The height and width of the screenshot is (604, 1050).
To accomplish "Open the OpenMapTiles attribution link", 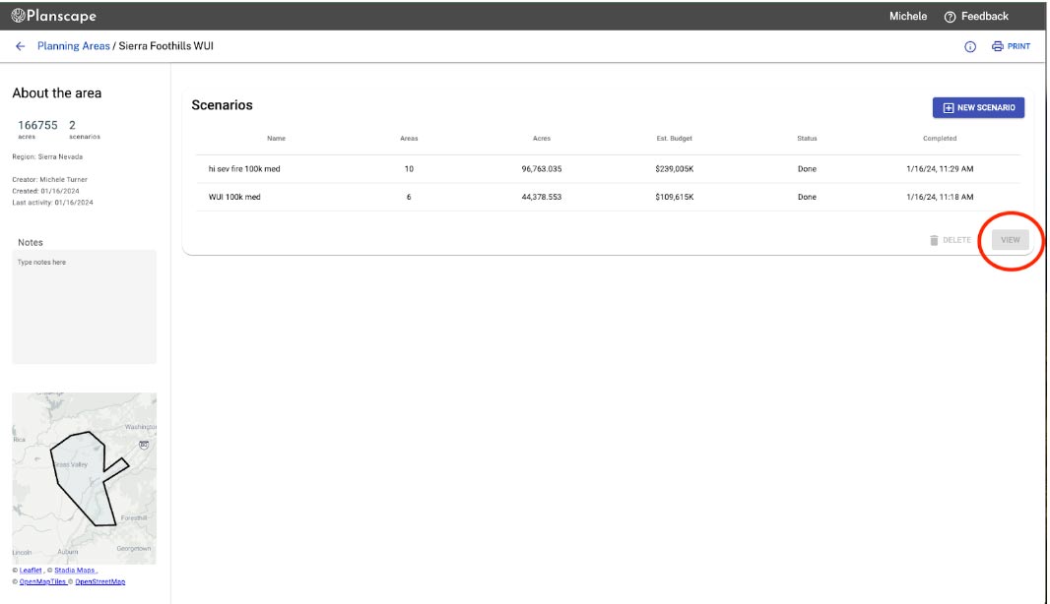I will pyautogui.click(x=42, y=581).
